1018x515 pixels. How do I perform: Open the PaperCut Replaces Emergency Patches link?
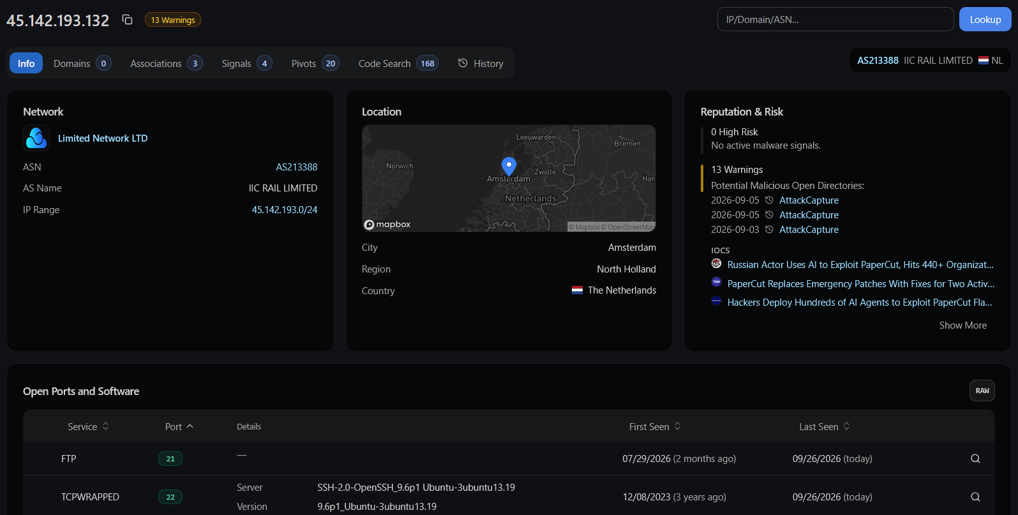click(x=861, y=283)
